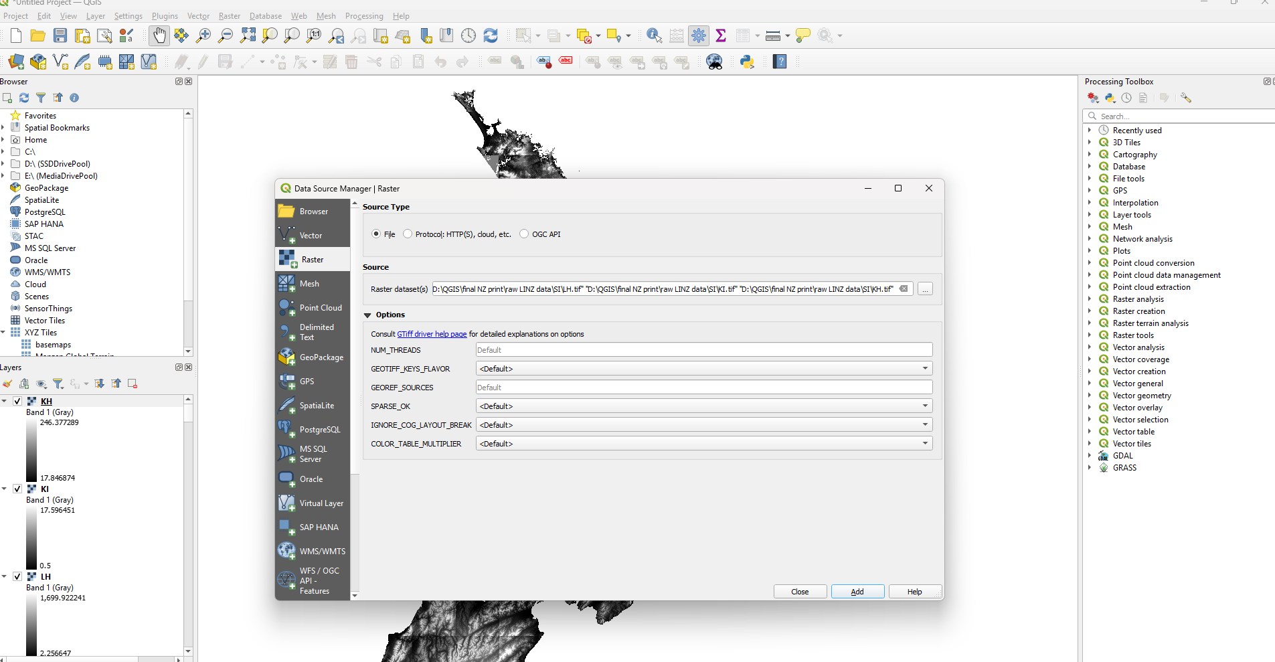Expand the Vector geometry group

[x=1090, y=396]
